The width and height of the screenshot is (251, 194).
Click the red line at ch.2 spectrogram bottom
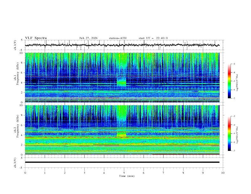[x=186, y=154]
